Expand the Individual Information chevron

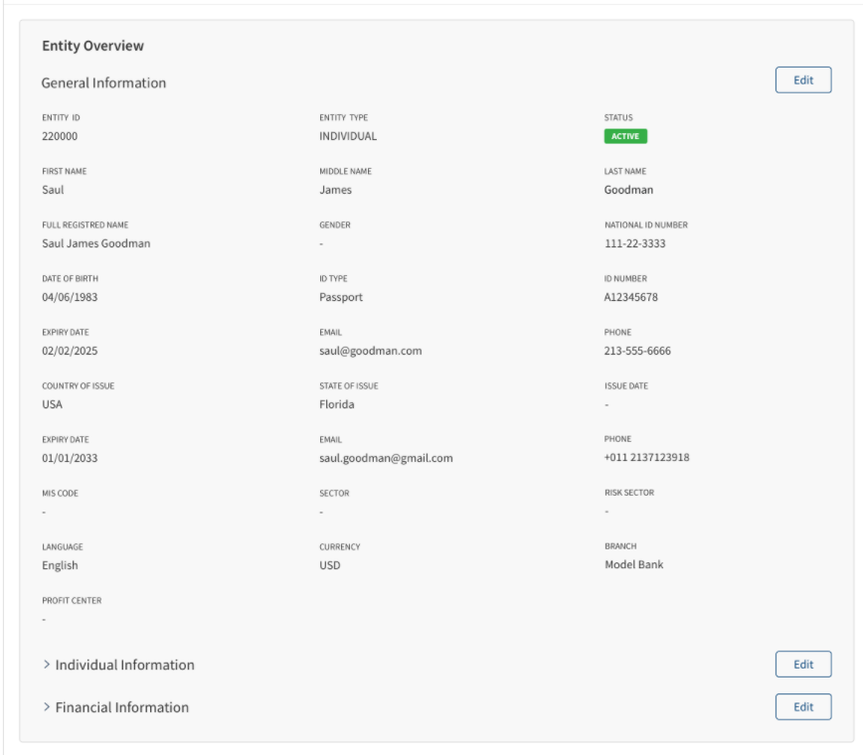[x=47, y=665]
